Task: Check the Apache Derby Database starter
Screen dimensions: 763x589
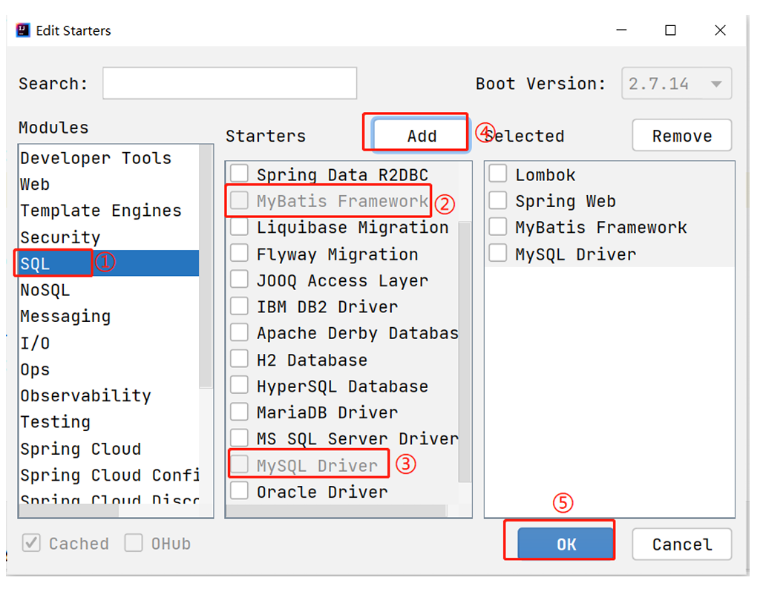Action: [x=239, y=332]
